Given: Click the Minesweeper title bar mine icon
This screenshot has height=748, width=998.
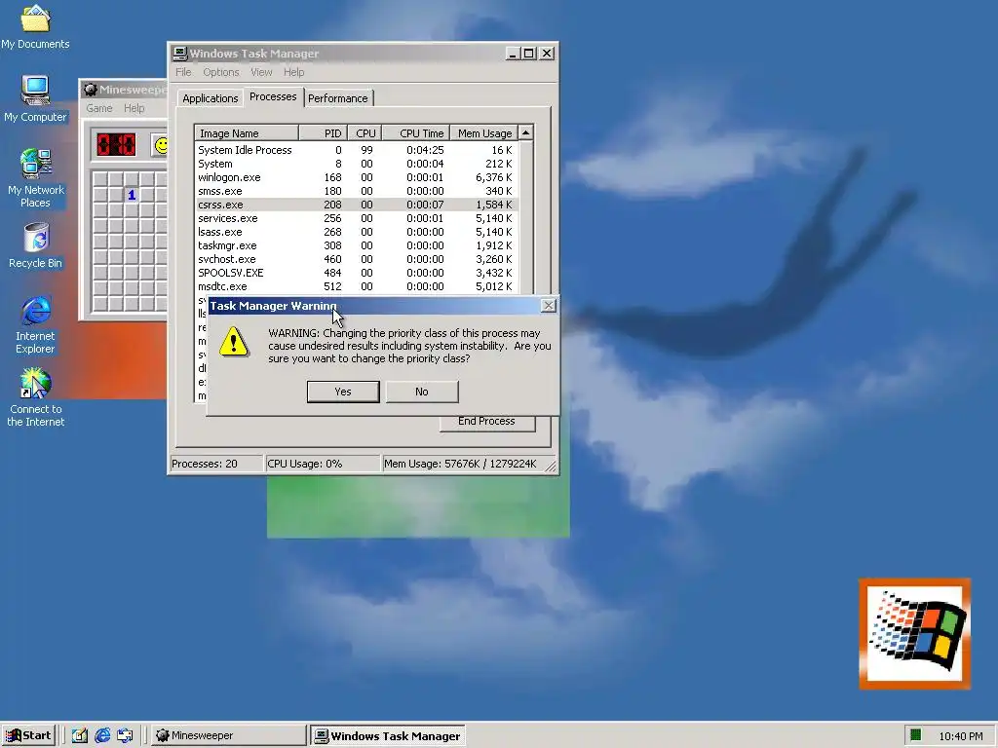Looking at the screenshot, I should [x=91, y=90].
